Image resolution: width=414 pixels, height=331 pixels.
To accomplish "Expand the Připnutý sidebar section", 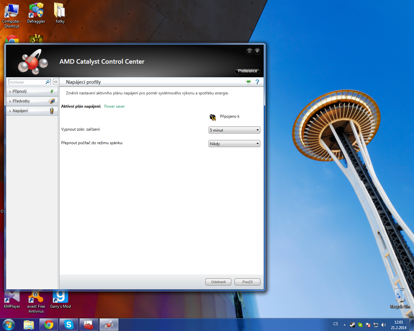I will point(20,91).
